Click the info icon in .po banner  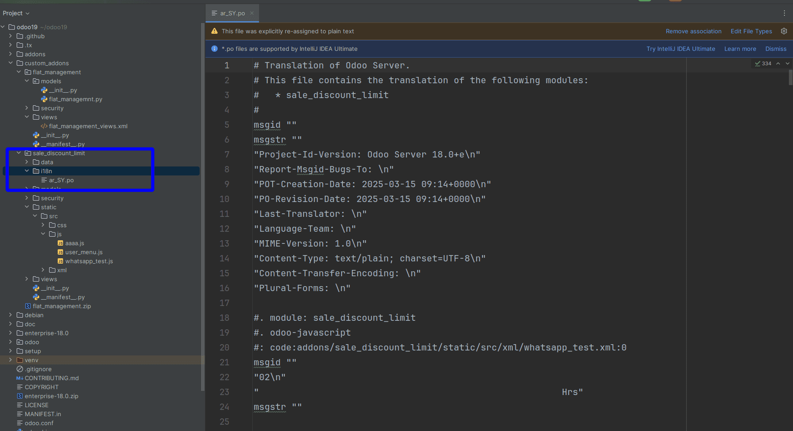click(x=214, y=49)
